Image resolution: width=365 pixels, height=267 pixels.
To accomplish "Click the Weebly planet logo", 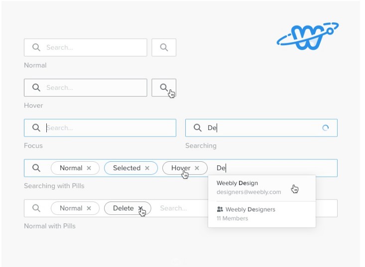I will (308, 36).
